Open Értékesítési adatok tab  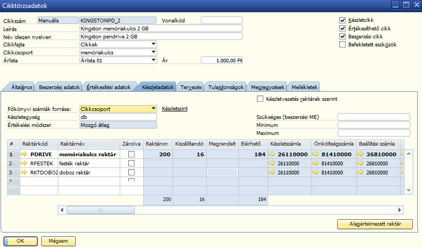click(x=108, y=87)
